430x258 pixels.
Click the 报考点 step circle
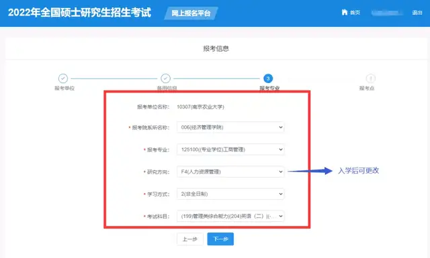point(370,78)
